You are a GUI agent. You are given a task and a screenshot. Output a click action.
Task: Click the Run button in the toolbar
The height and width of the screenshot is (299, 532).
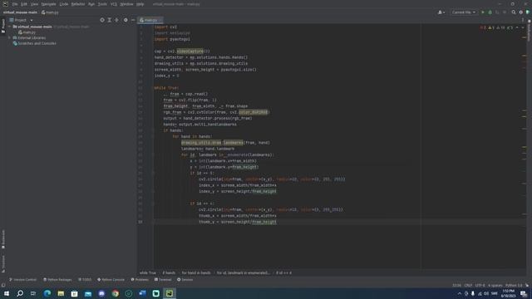pyautogui.click(x=483, y=12)
